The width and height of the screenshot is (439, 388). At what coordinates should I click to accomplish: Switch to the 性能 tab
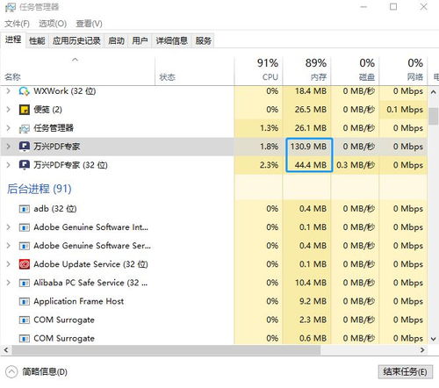click(x=37, y=40)
